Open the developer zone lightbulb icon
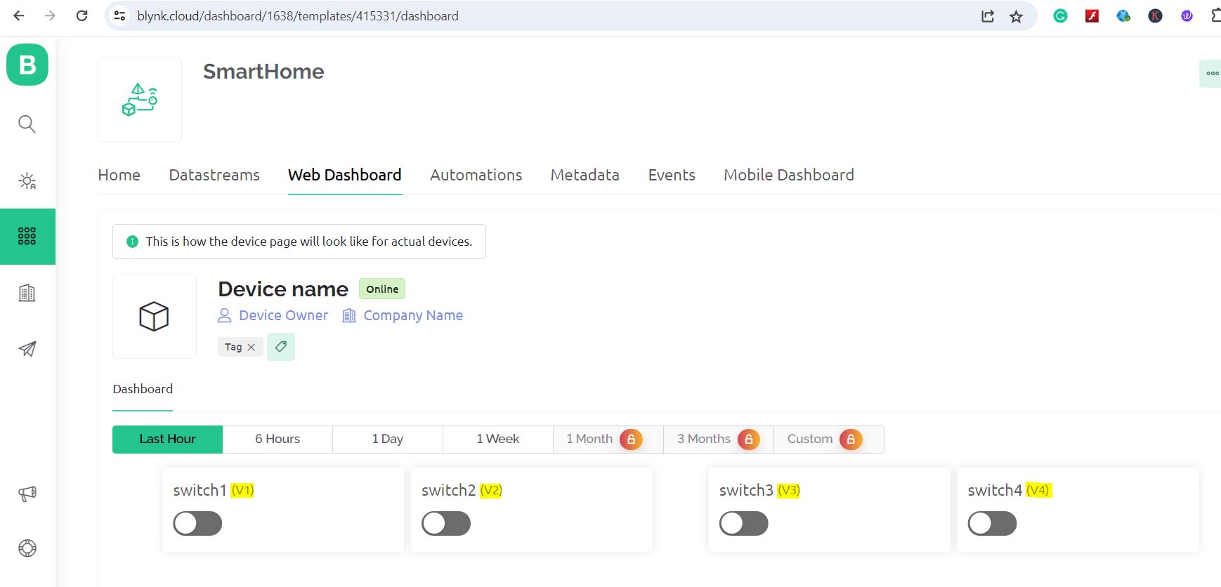Screen dimensions: 1221x587 pos(27,180)
